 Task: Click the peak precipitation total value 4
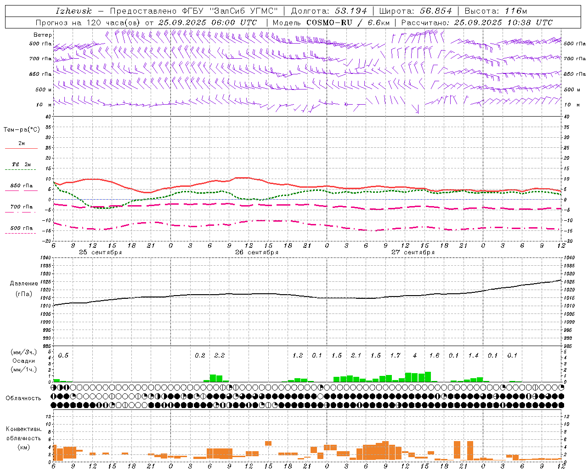(415, 356)
